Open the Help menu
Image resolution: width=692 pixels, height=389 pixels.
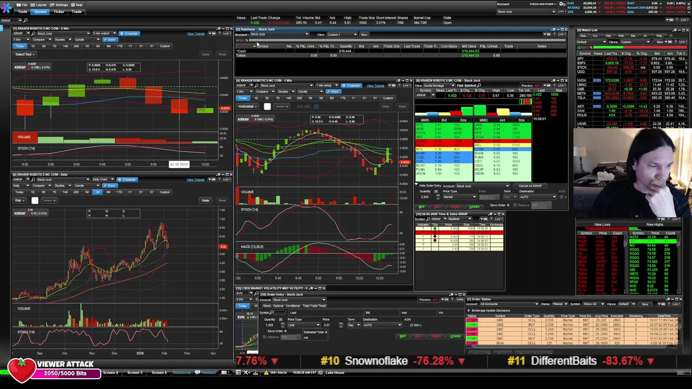tap(77, 5)
